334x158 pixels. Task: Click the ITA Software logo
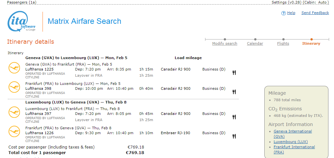(22, 22)
